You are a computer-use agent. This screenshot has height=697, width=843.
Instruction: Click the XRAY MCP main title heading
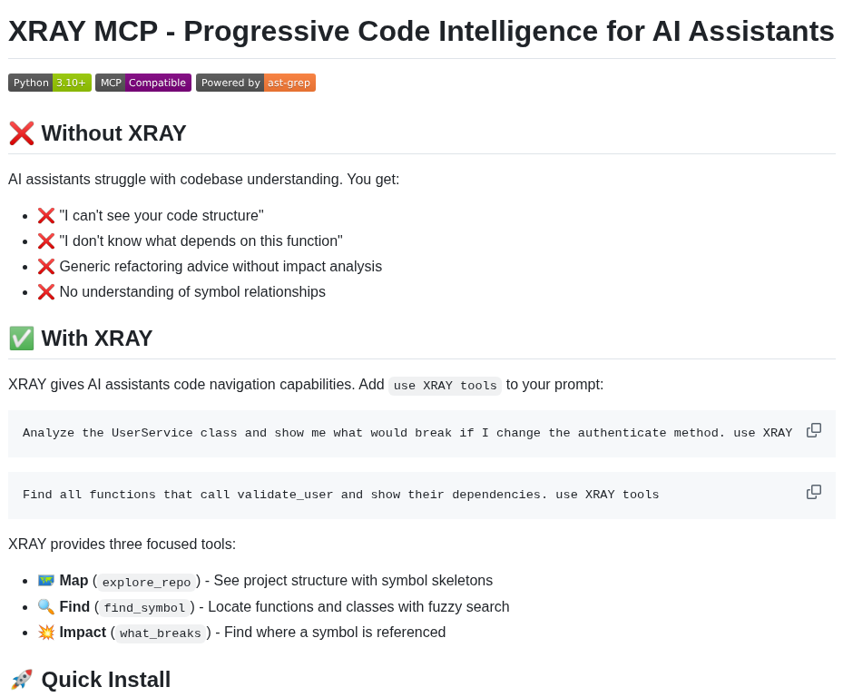tap(421, 31)
